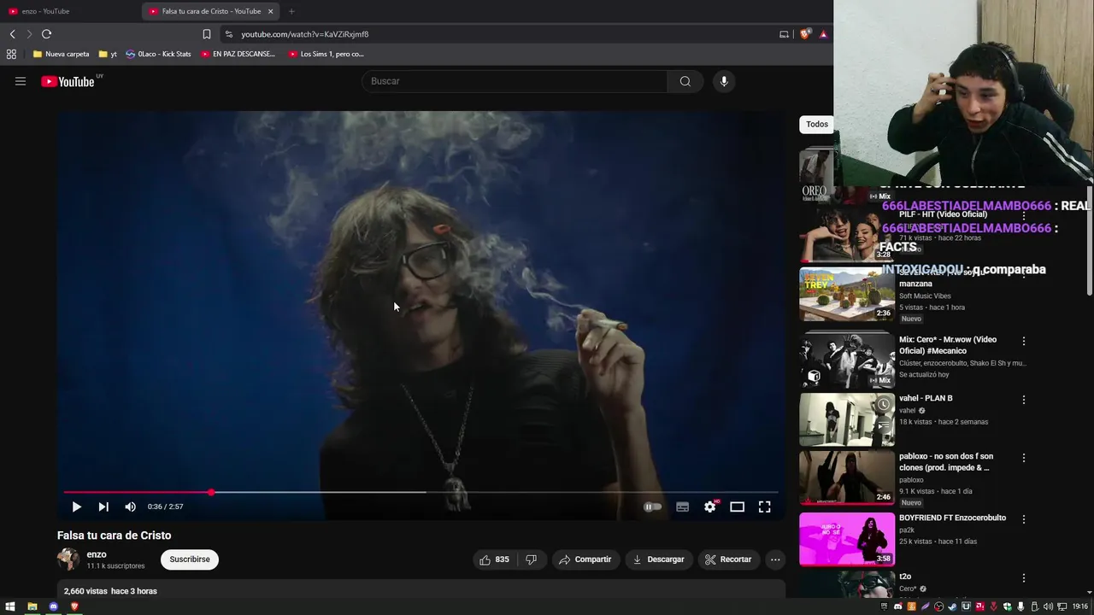This screenshot has width=1094, height=615.
Task: Click the 19:16 taskbar clock
Action: pos(1080,606)
